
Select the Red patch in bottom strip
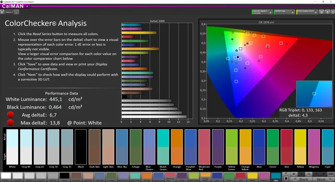pyautogui.click(x=240, y=176)
